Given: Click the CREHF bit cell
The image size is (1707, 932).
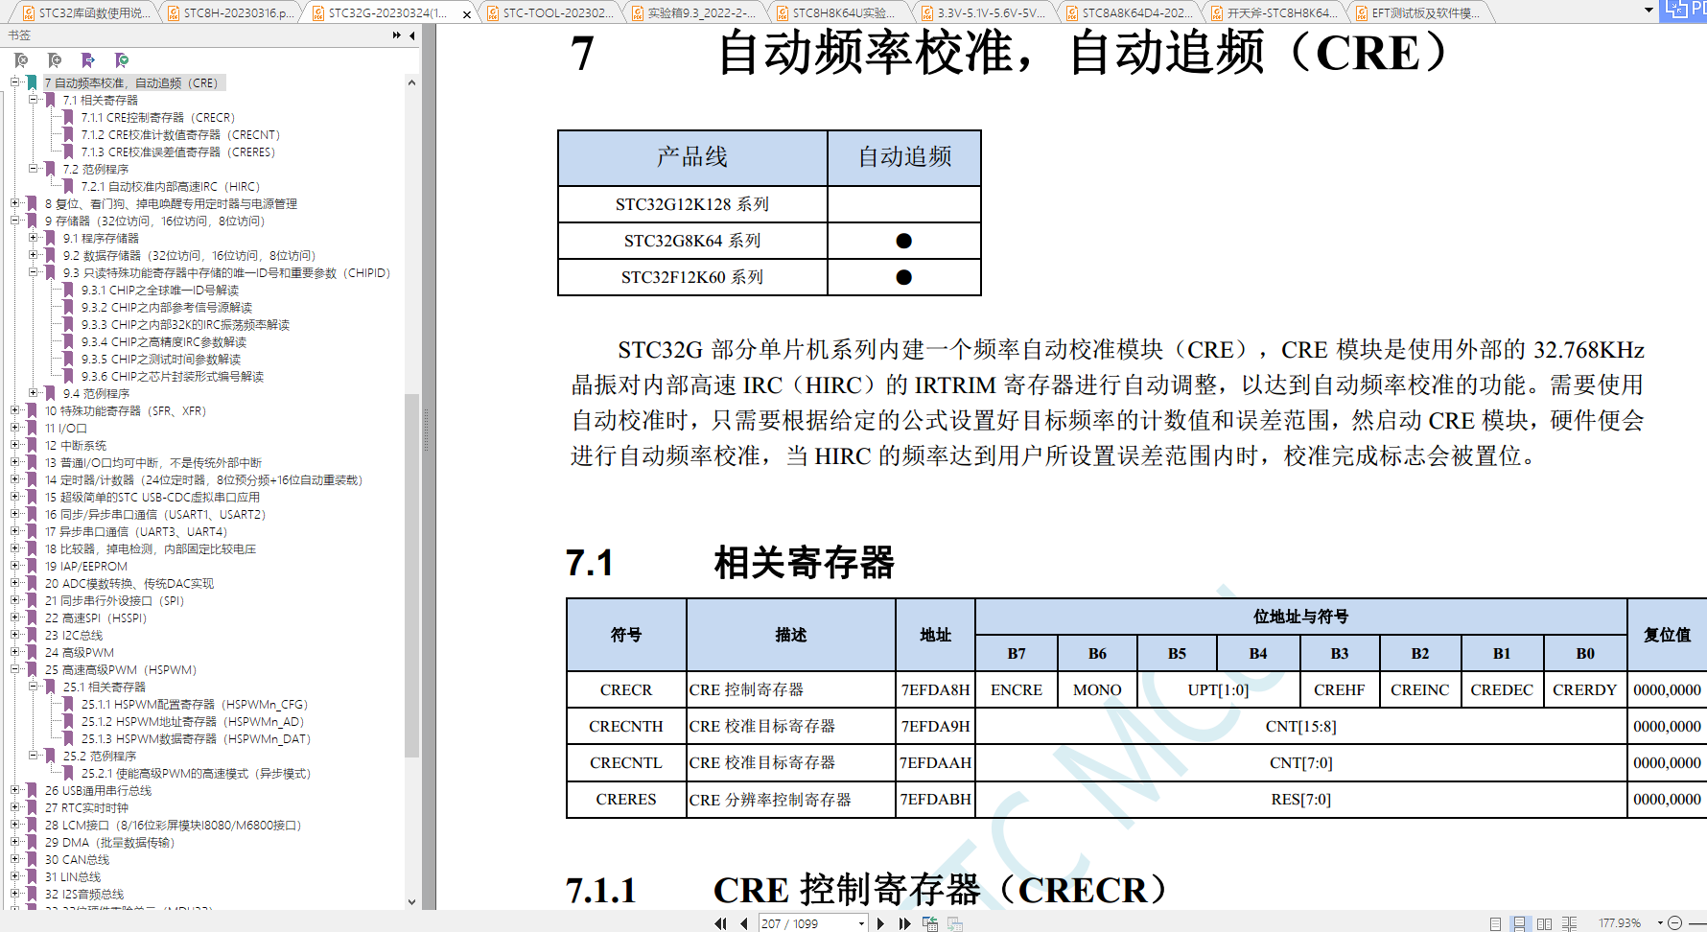Looking at the screenshot, I should pos(1339,689).
